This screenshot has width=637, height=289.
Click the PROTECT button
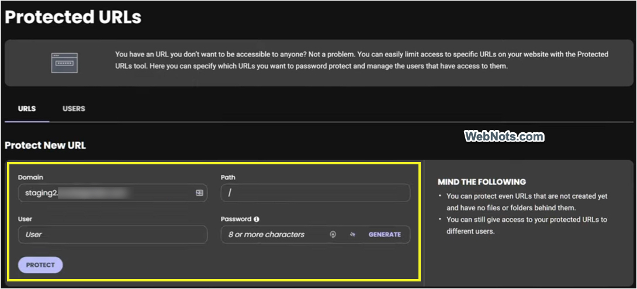click(x=40, y=265)
